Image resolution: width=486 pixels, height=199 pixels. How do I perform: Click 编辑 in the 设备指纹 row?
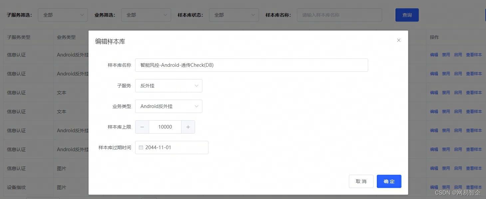[434, 187]
